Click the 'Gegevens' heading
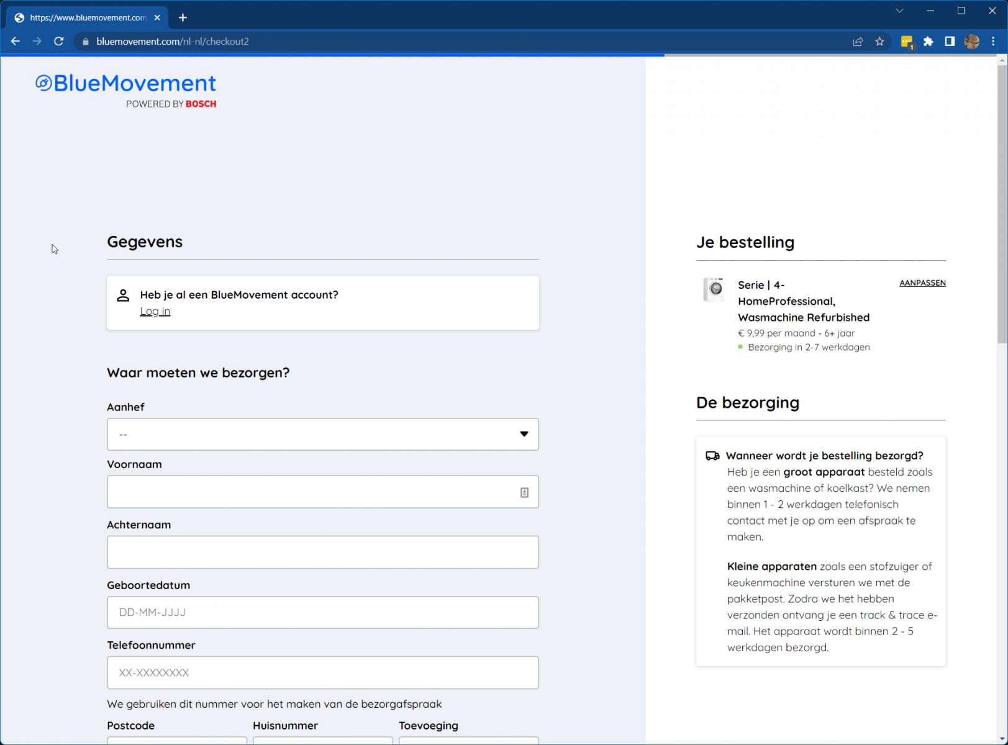The image size is (1008, 745). pyautogui.click(x=145, y=242)
